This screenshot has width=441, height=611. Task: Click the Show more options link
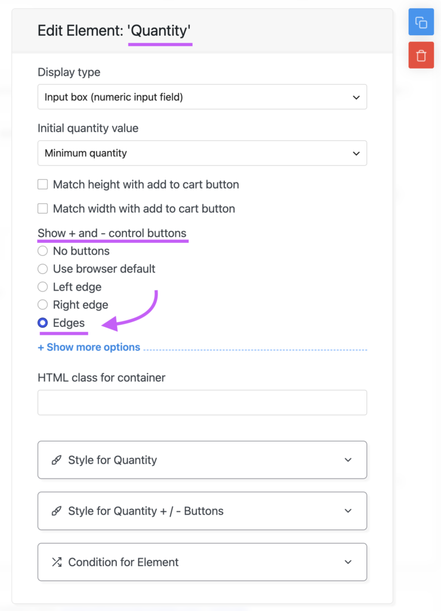(89, 347)
